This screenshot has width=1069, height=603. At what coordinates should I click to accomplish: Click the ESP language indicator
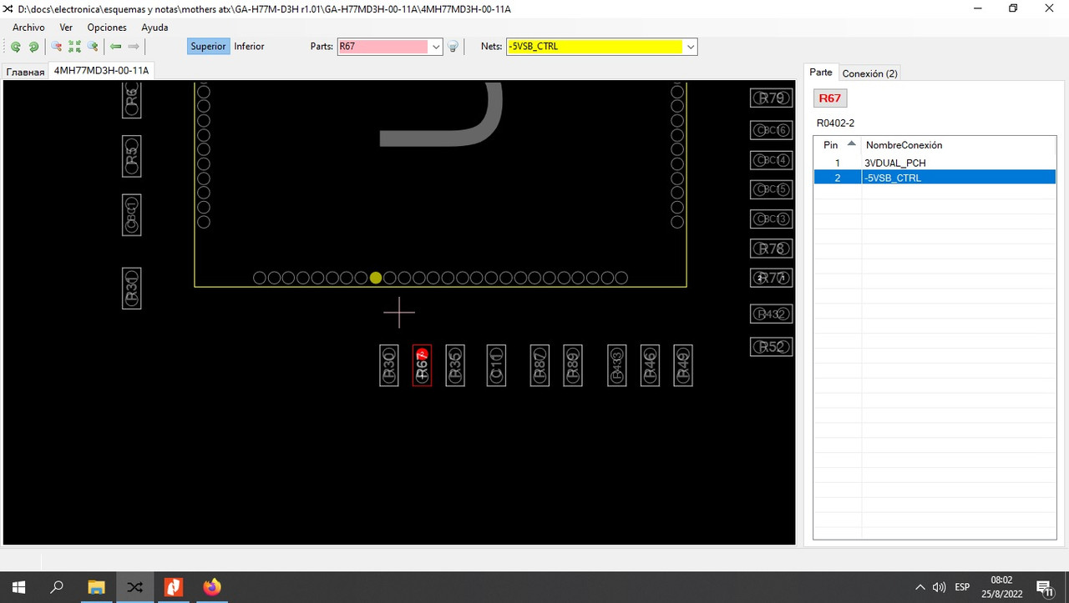pos(962,587)
